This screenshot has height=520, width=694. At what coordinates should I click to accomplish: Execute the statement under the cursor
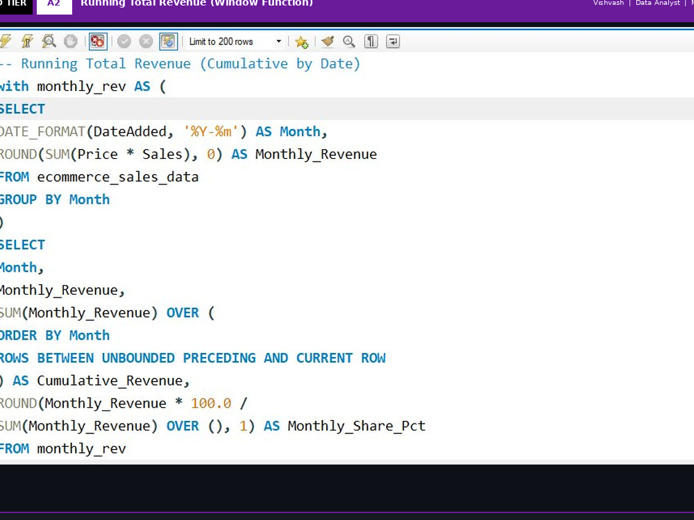pyautogui.click(x=27, y=42)
